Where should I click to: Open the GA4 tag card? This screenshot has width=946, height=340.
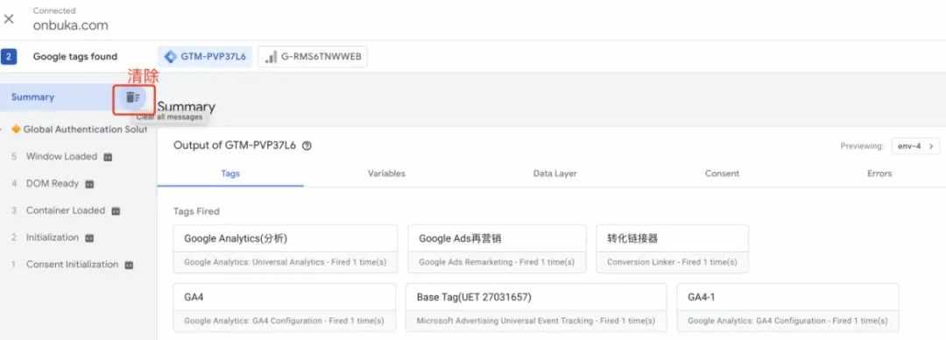coord(285,308)
